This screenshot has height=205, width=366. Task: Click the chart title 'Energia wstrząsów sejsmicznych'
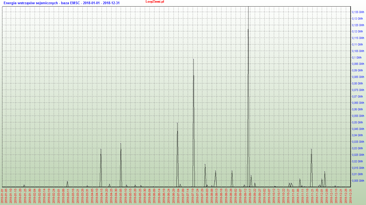tap(31, 3)
